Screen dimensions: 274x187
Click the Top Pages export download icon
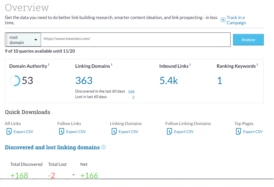238,132
